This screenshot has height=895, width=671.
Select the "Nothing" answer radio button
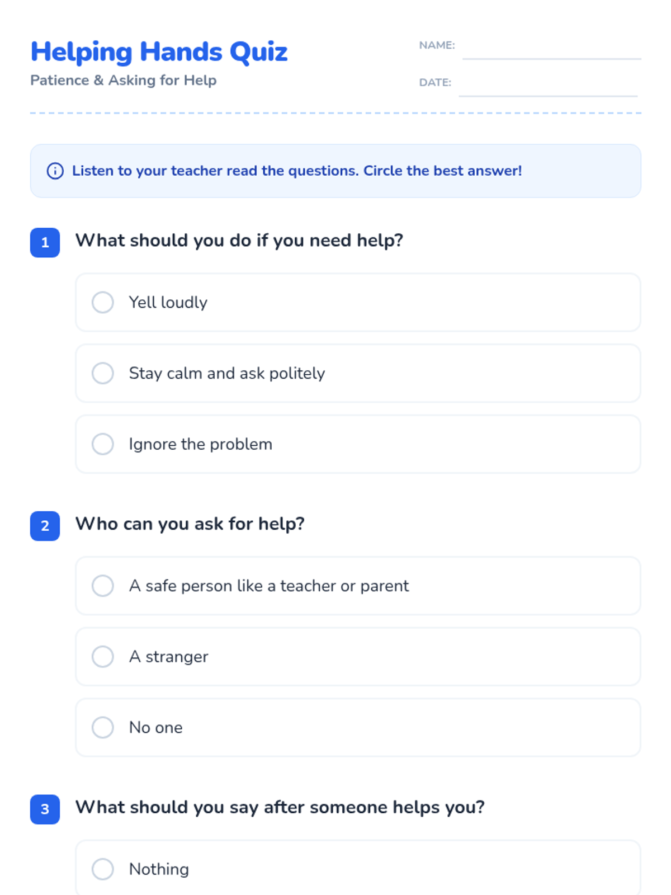(x=103, y=869)
